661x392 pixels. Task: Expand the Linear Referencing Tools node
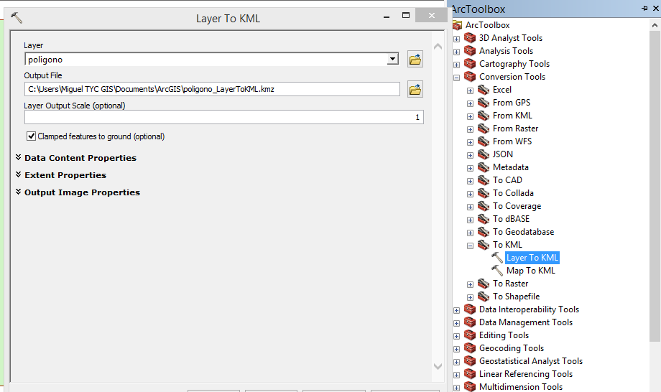pos(456,375)
